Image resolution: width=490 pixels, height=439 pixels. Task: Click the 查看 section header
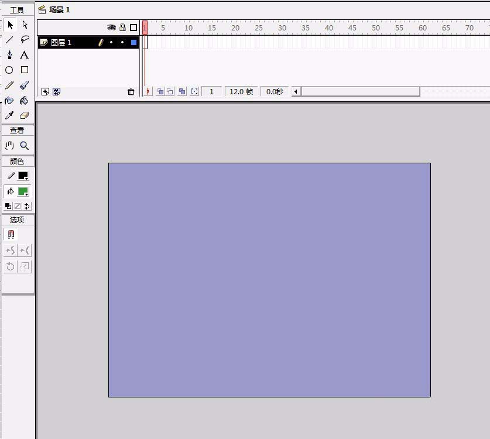[17, 131]
